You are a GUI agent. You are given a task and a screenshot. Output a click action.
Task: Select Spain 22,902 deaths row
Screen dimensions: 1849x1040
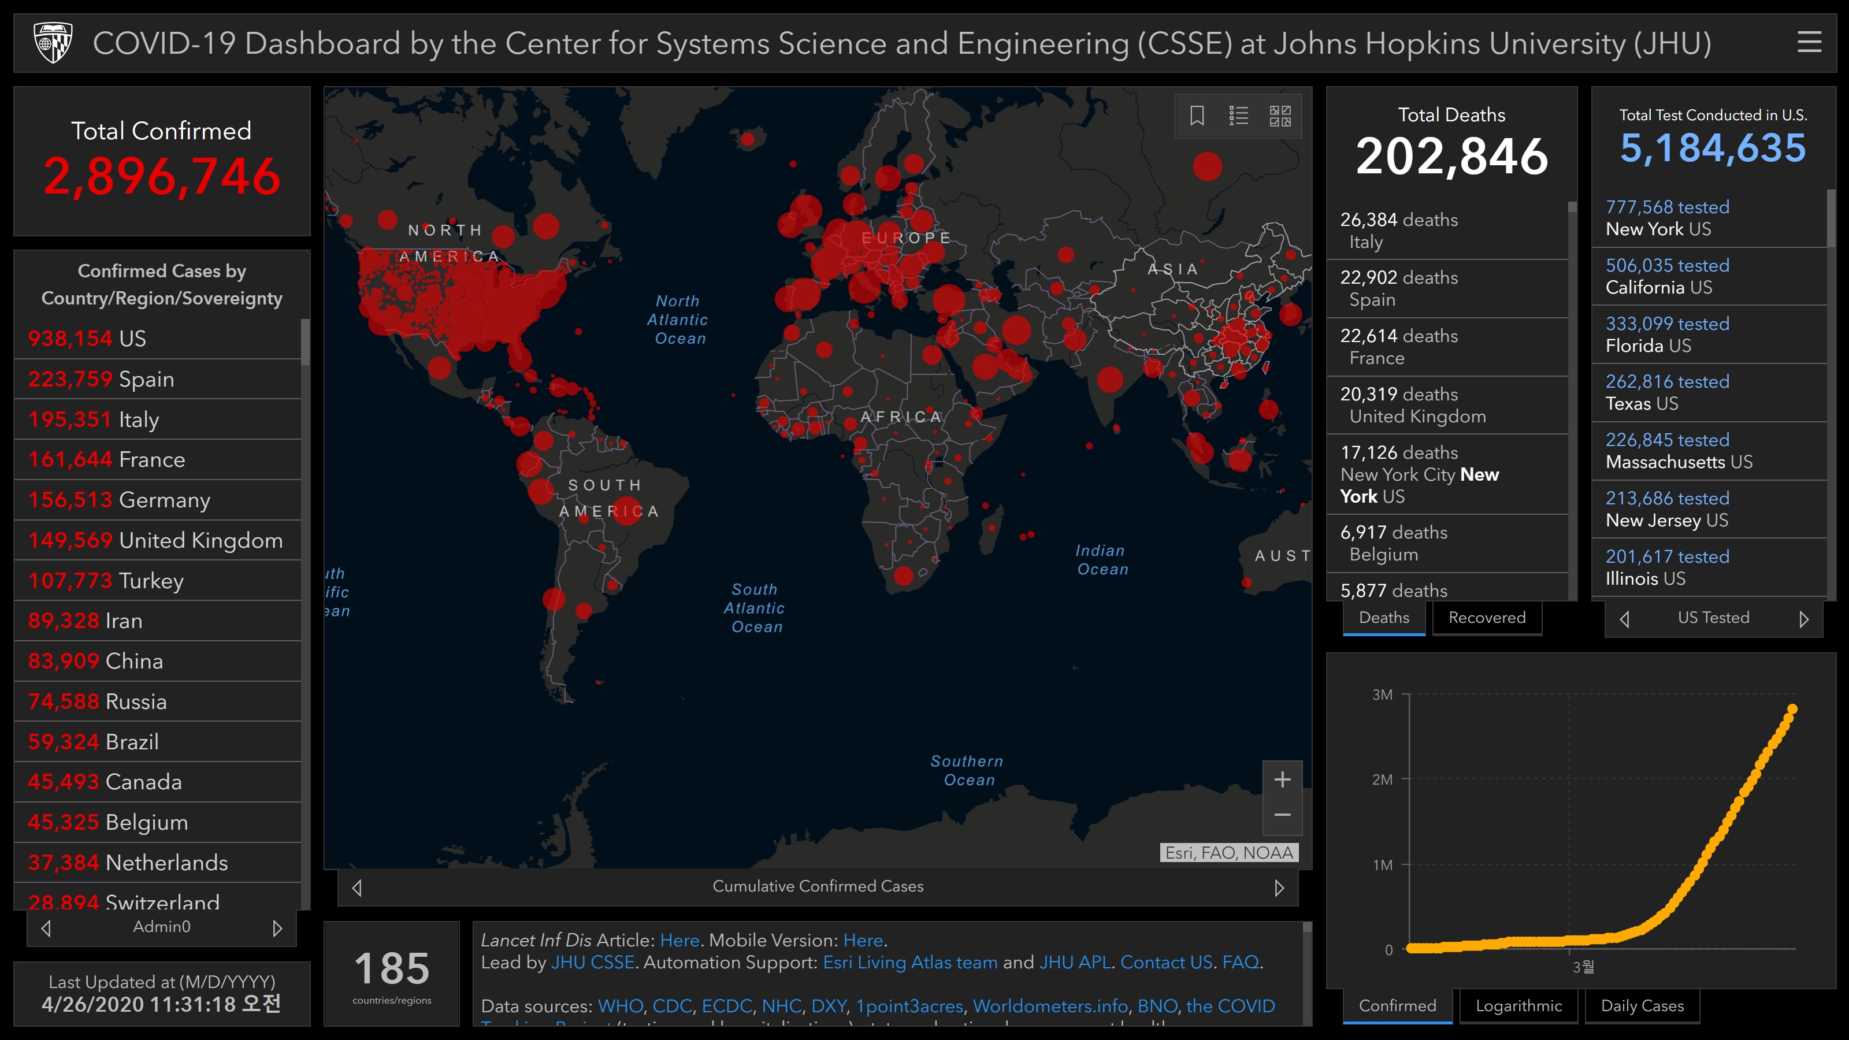click(1447, 288)
